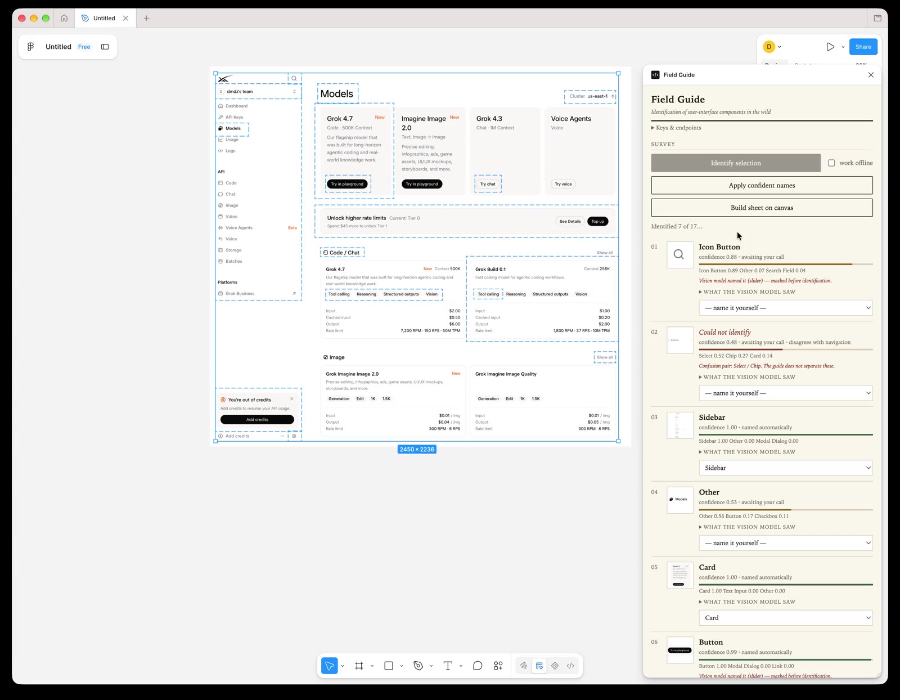The height and width of the screenshot is (700, 900).
Task: Enable the work offline checkbox
Action: (x=831, y=163)
